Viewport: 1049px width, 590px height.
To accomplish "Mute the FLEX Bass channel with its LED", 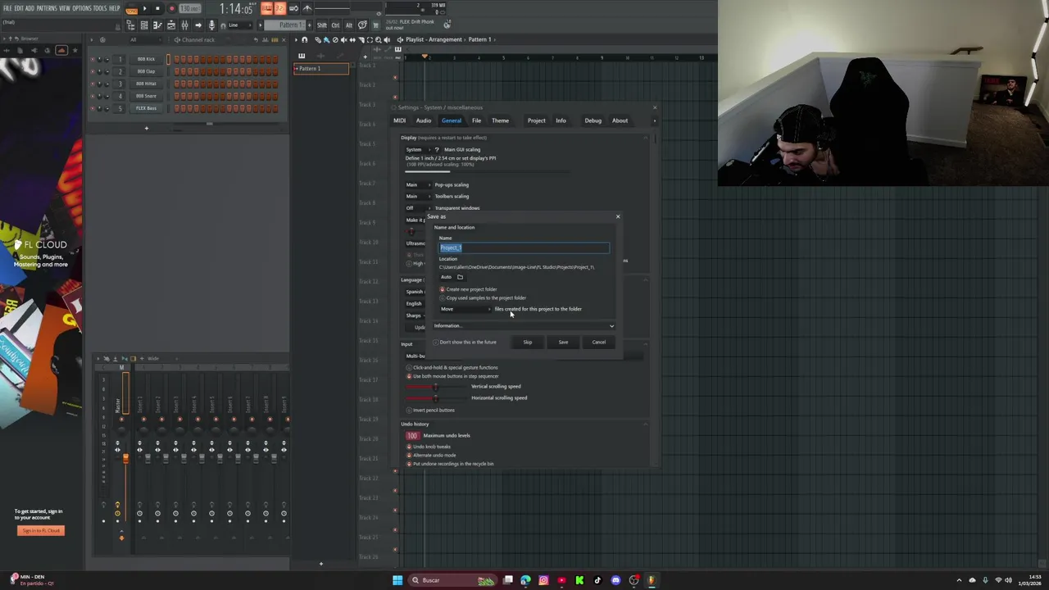I will pyautogui.click(x=93, y=108).
